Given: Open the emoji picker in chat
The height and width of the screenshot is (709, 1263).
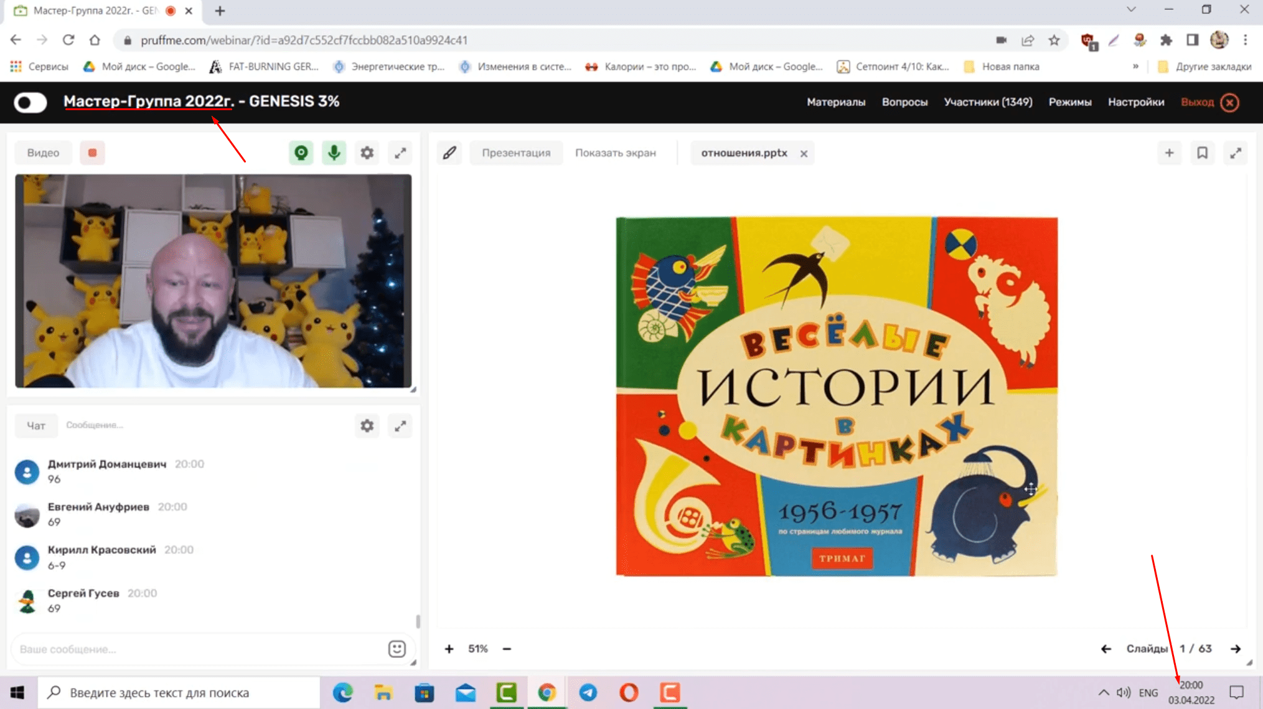Looking at the screenshot, I should pos(397,649).
